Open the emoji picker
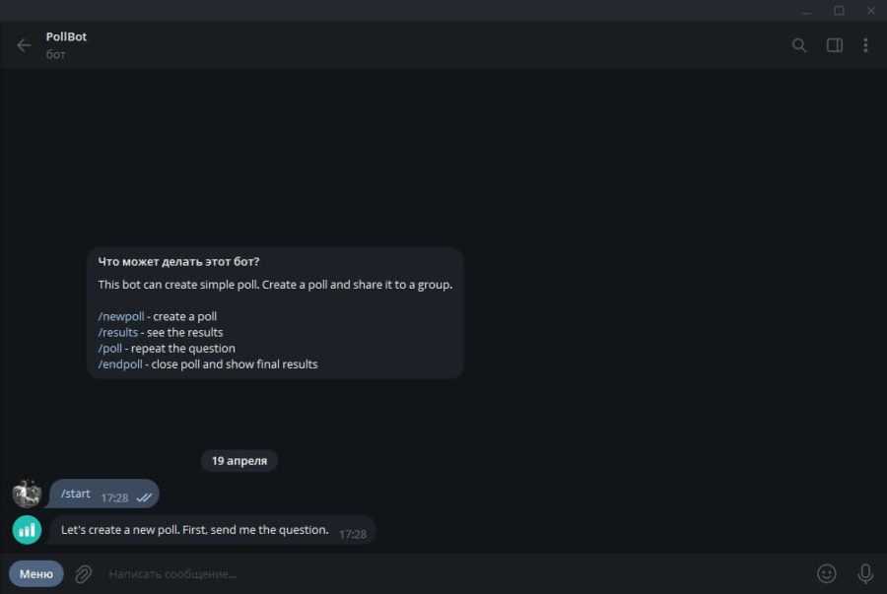The height and width of the screenshot is (594, 887). coord(826,573)
